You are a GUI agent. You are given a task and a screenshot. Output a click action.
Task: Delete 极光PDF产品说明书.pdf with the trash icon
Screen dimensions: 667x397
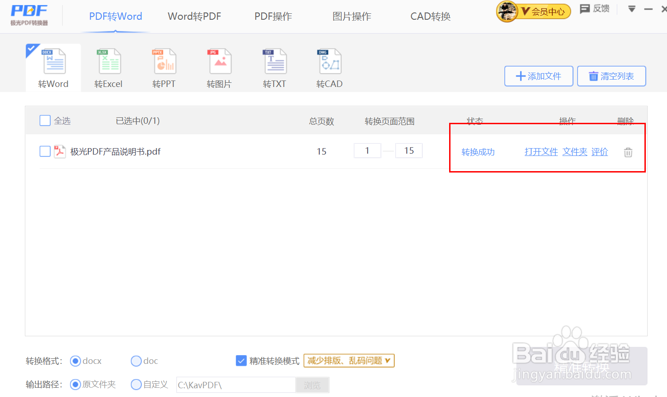(627, 151)
